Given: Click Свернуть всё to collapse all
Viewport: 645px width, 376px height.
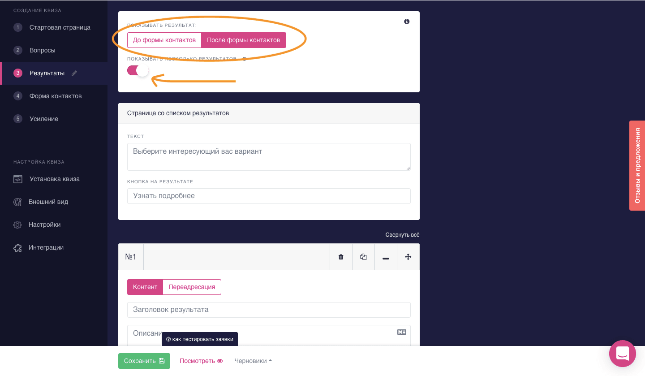Looking at the screenshot, I should point(402,235).
